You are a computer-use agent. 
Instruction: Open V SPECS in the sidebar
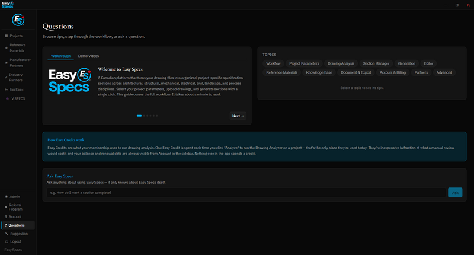point(18,98)
